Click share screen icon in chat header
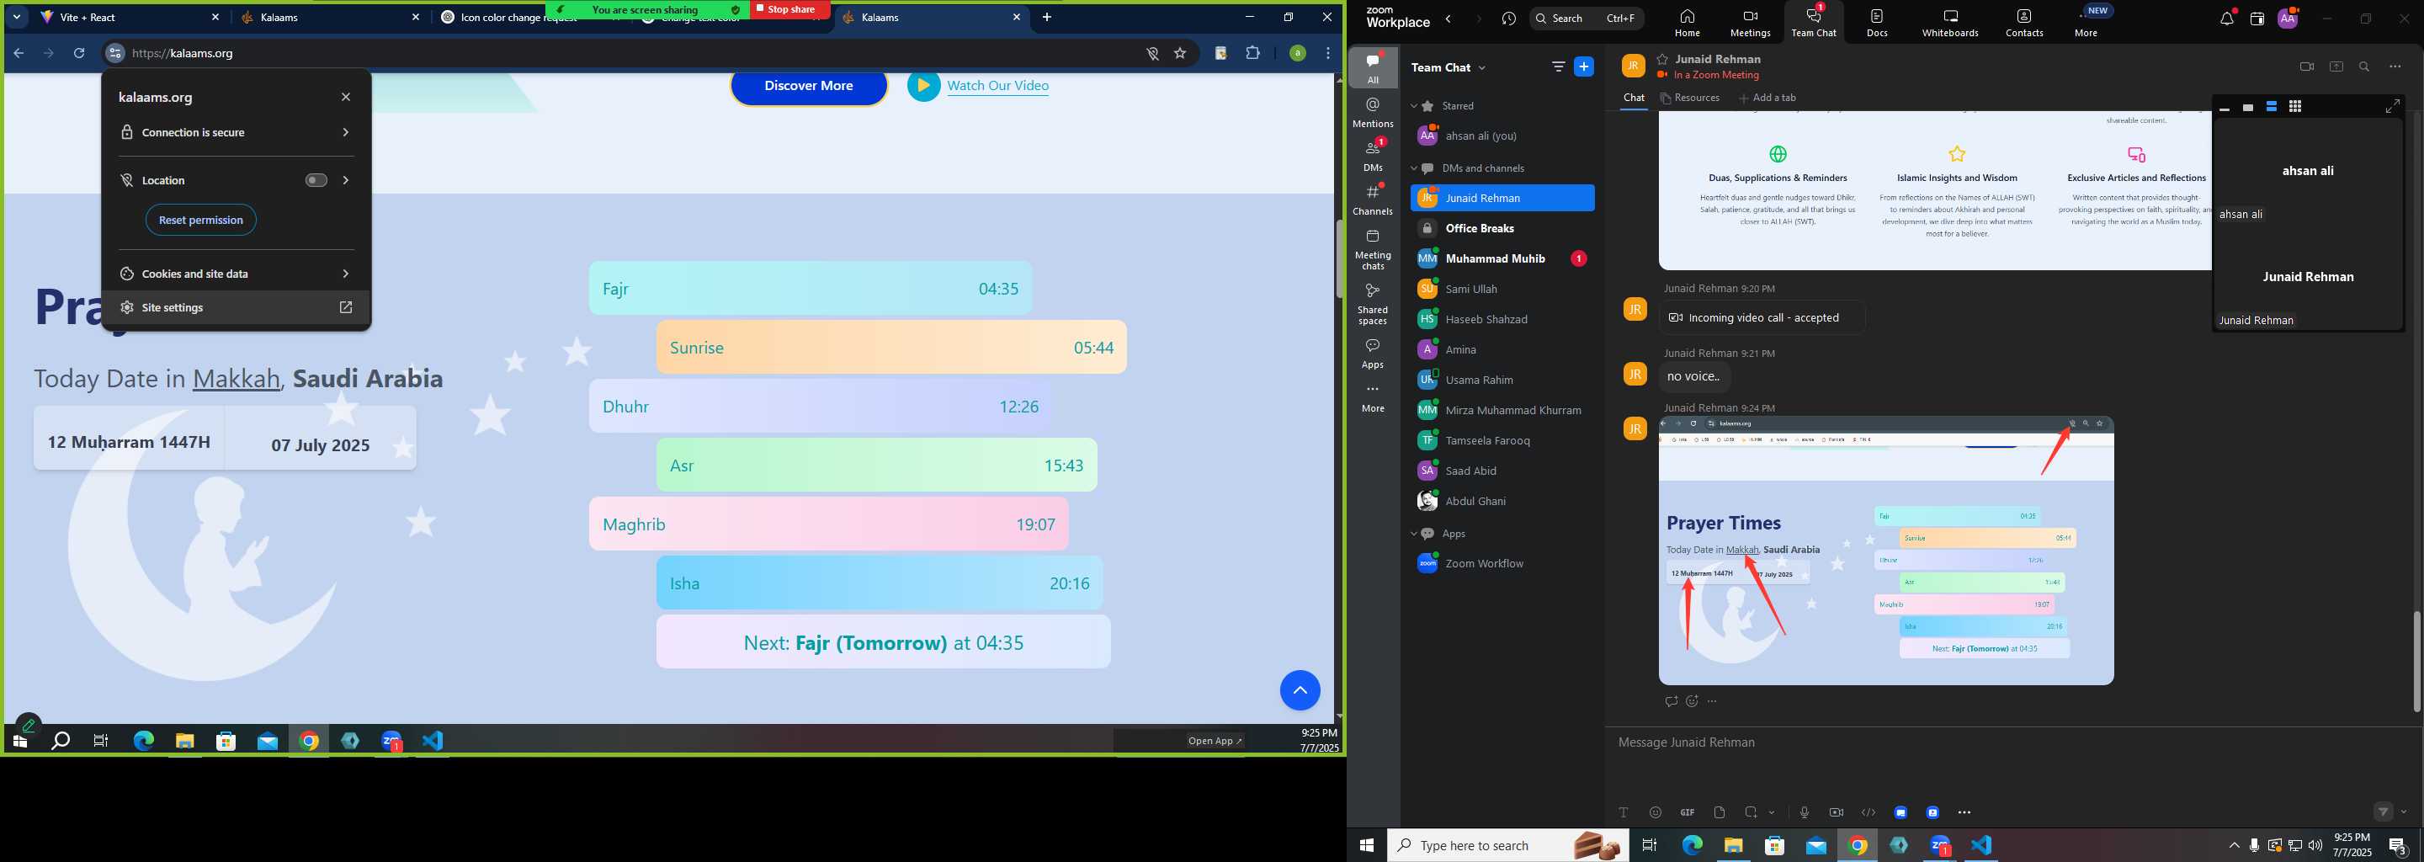This screenshot has height=862, width=2424. pyautogui.click(x=2336, y=67)
